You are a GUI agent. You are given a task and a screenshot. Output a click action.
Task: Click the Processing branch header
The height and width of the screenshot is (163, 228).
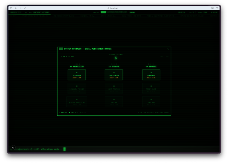coord(77,66)
